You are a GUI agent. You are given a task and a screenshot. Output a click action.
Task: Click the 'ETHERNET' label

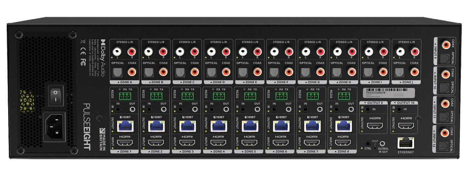tap(406, 152)
